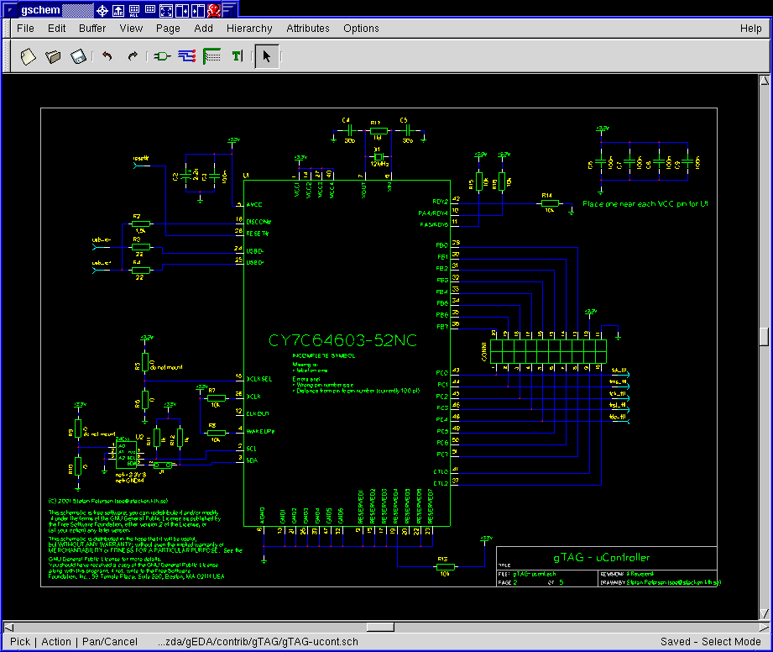Click the GNU license copyright text block

pos(145,539)
